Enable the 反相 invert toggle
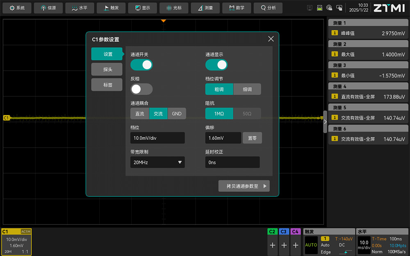This screenshot has height=256, width=410. click(141, 89)
